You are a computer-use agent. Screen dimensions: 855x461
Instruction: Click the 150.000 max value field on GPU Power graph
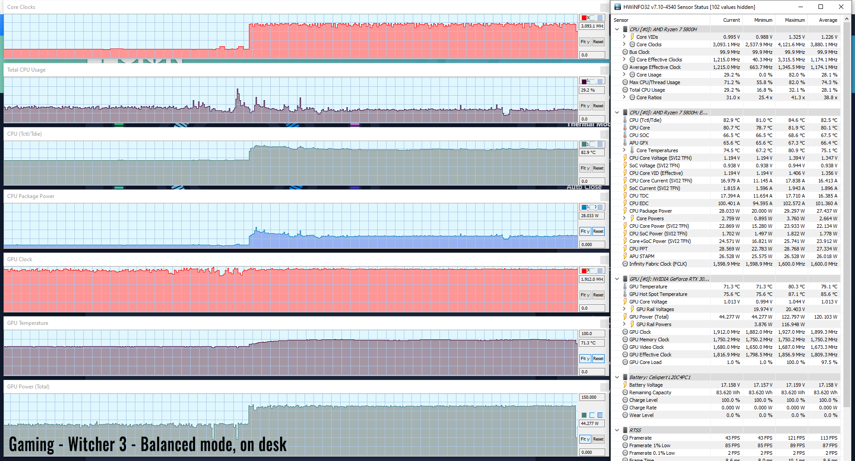tap(592, 397)
